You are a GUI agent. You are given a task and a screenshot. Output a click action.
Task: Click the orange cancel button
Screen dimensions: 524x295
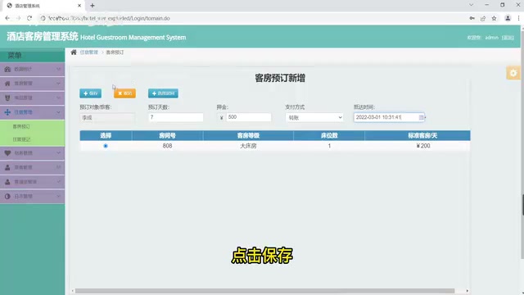[124, 93]
